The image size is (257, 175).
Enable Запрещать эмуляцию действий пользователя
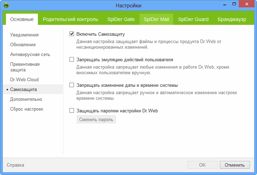click(x=72, y=59)
